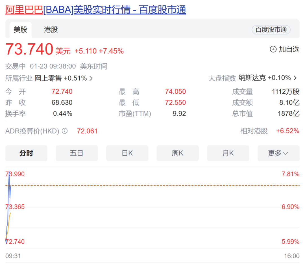This screenshot has height=264, width=305.
Task: Click the 最低 value 72.550
Action: click(x=175, y=102)
